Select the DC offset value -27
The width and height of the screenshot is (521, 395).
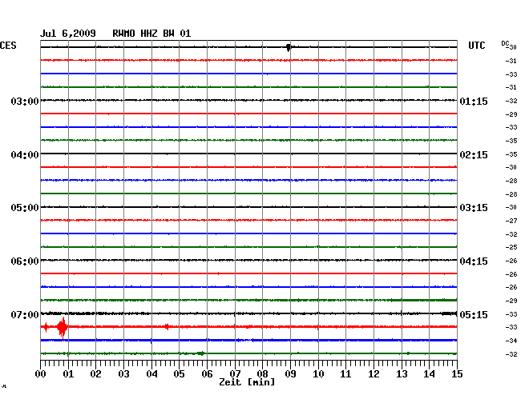click(x=511, y=221)
